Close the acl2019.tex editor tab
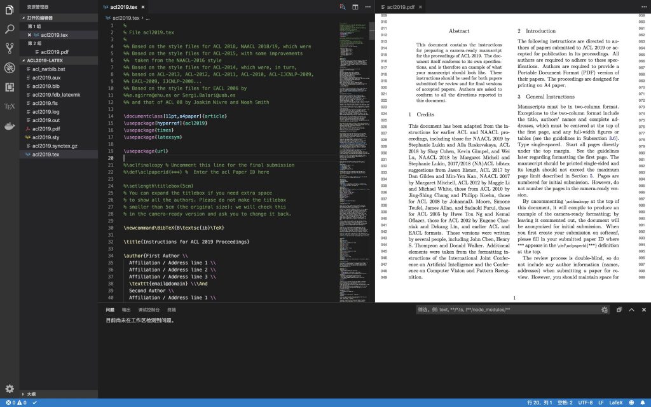Screen dimensions: 651x407 [x=143, y=7]
